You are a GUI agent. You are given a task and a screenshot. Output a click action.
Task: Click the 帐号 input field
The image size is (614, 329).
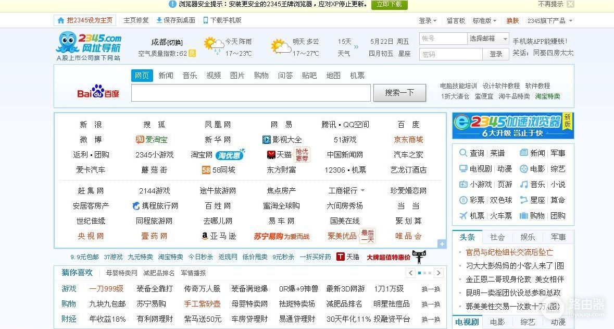443,39
